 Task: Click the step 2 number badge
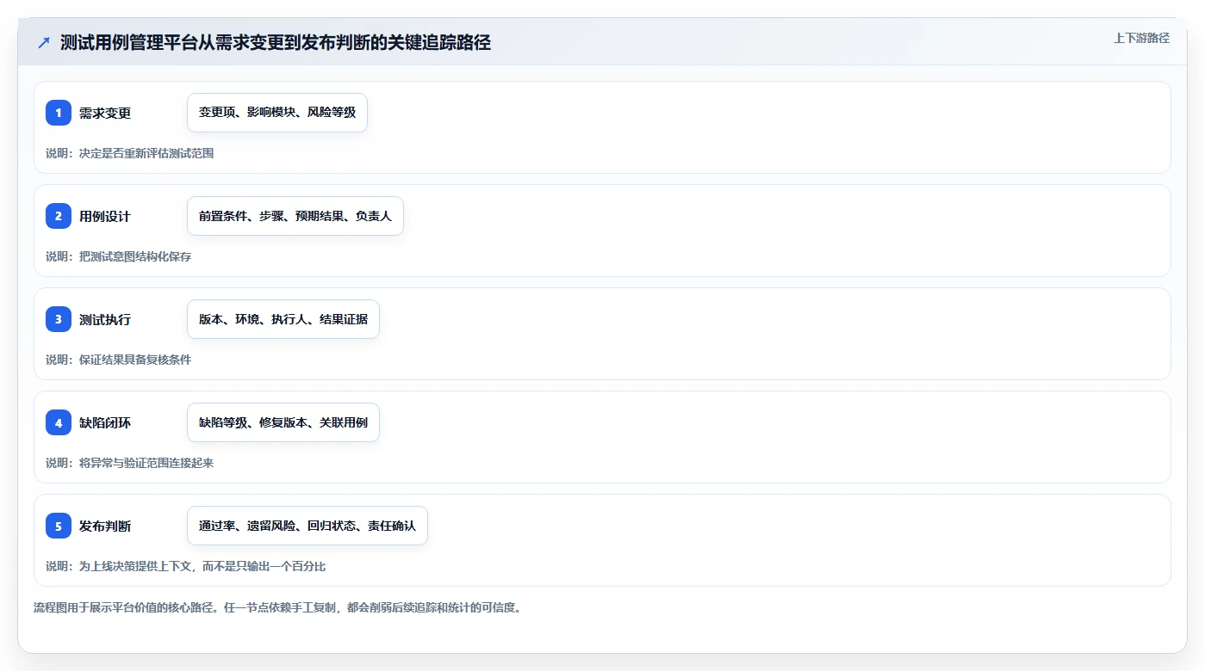pyautogui.click(x=59, y=216)
